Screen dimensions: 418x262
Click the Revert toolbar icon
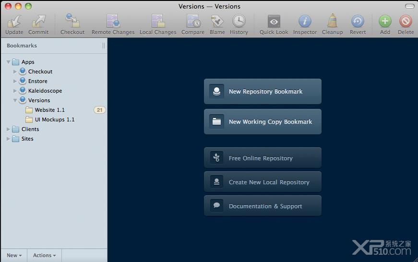358,21
